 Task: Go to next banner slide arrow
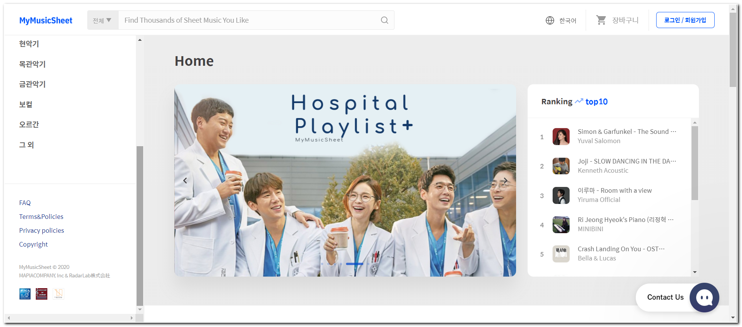pyautogui.click(x=505, y=180)
